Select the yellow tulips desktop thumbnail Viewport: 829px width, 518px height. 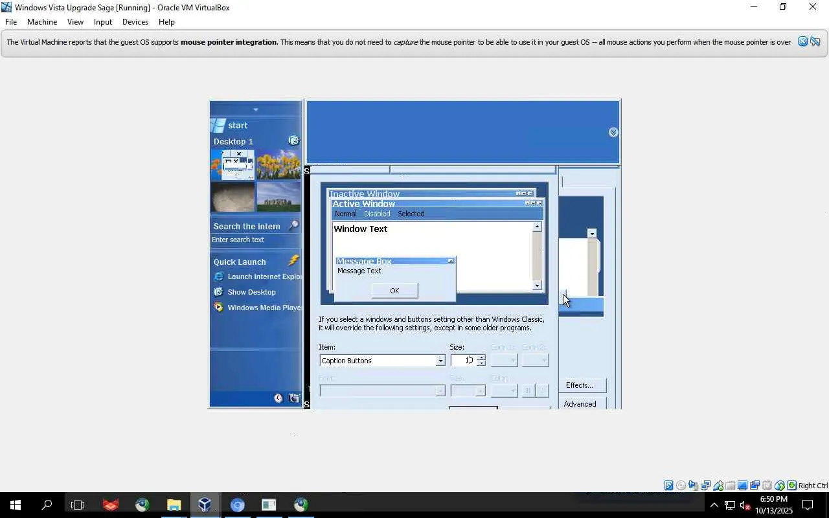278,164
